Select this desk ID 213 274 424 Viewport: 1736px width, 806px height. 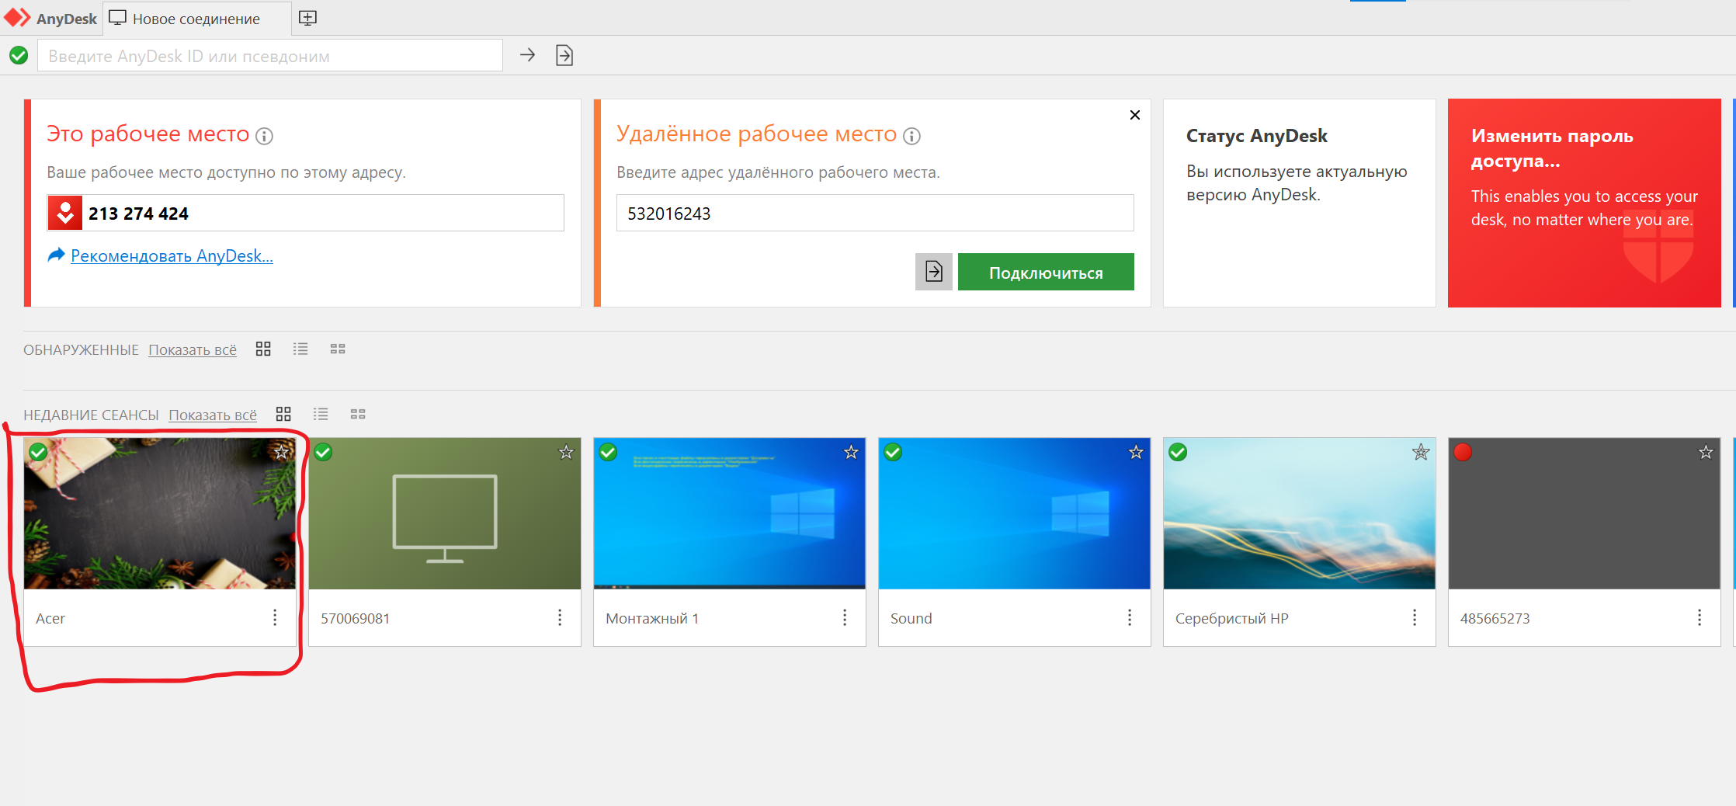(x=138, y=214)
